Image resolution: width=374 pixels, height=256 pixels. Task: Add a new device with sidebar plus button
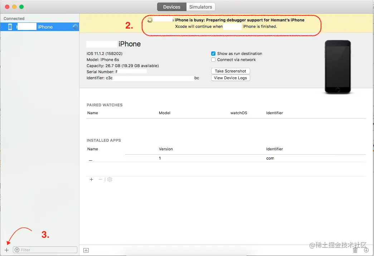[7, 250]
